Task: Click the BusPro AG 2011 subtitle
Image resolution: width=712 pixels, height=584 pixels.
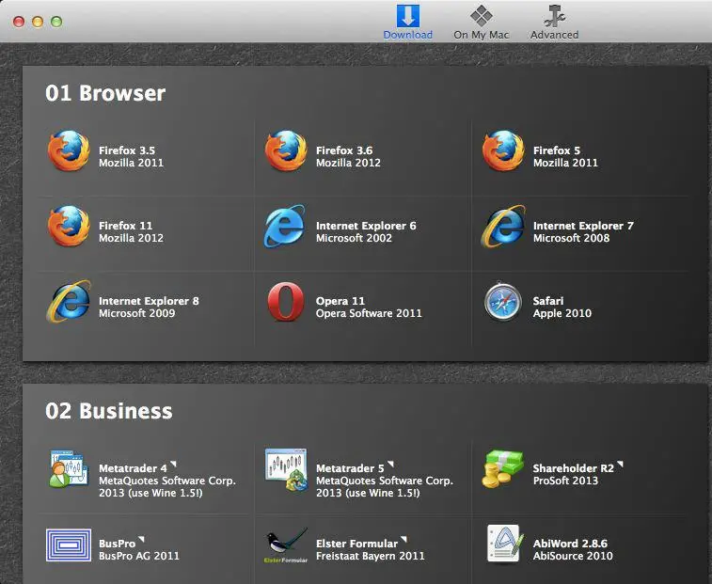Action: coord(139,556)
